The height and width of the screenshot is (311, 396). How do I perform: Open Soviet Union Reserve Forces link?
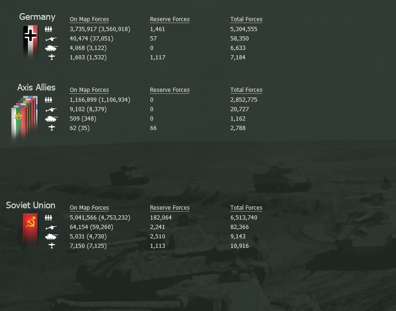click(x=170, y=208)
